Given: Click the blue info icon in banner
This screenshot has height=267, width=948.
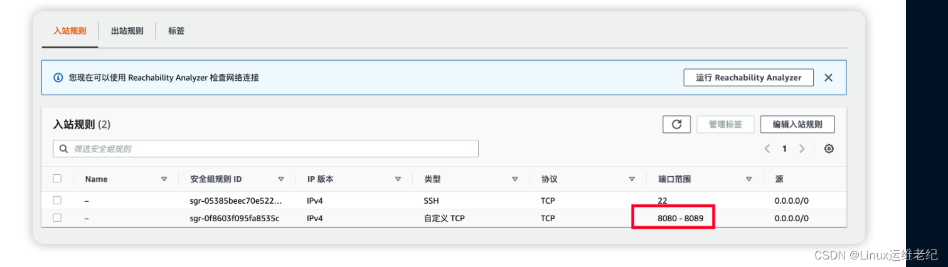Looking at the screenshot, I should [58, 78].
